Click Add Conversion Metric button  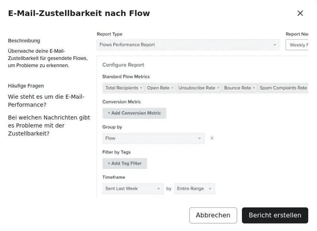tap(134, 113)
